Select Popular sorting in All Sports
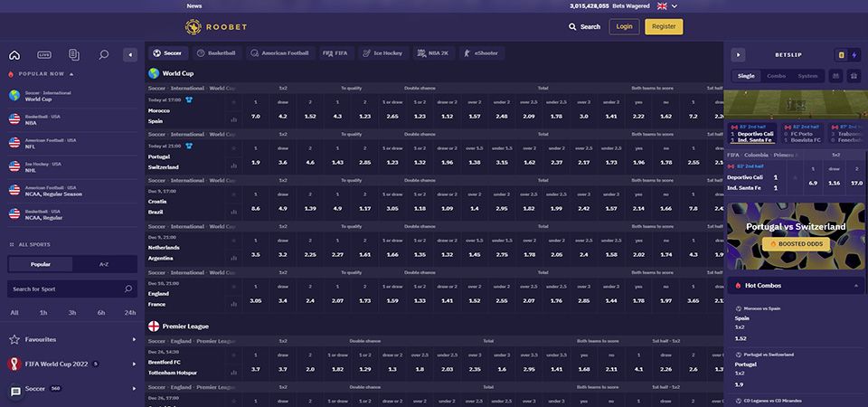This screenshot has width=868, height=407. pos(41,264)
